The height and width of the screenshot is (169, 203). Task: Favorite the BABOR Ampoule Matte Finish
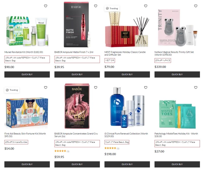[x=96, y=6]
